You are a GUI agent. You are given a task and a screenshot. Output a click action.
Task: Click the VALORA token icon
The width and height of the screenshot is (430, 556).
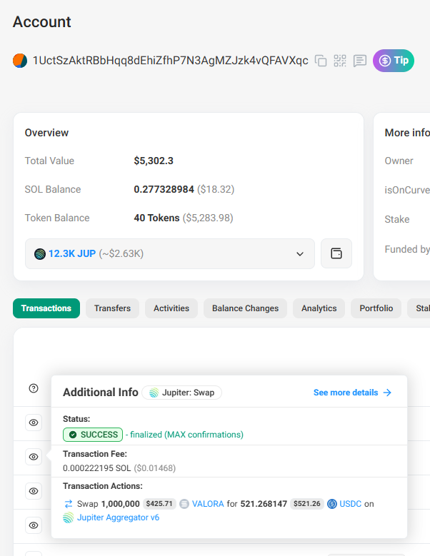click(x=184, y=504)
